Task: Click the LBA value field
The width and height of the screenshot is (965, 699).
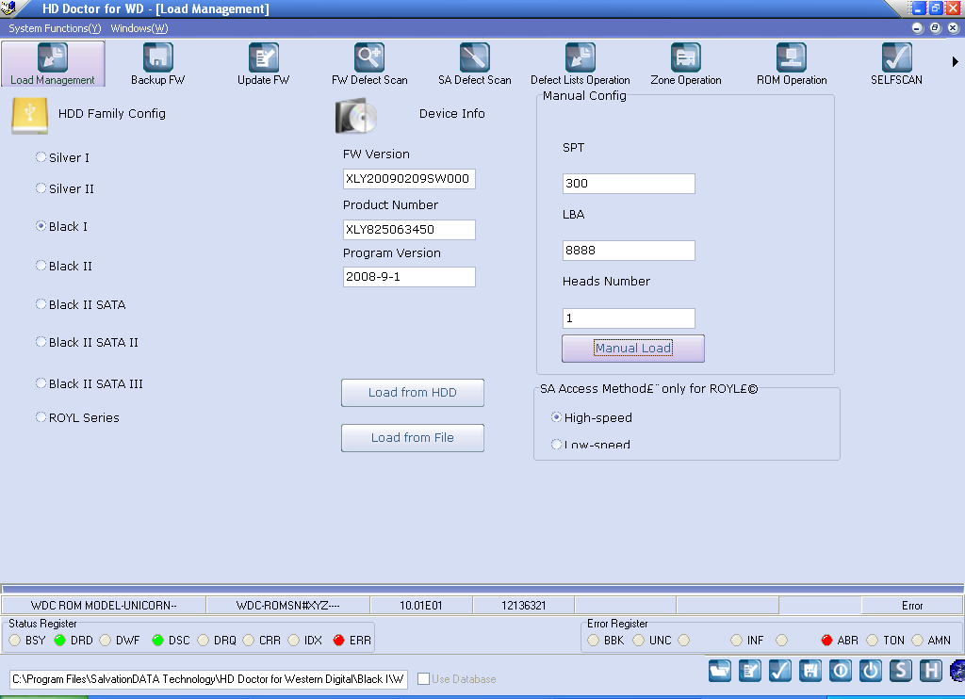Action: [x=629, y=251]
